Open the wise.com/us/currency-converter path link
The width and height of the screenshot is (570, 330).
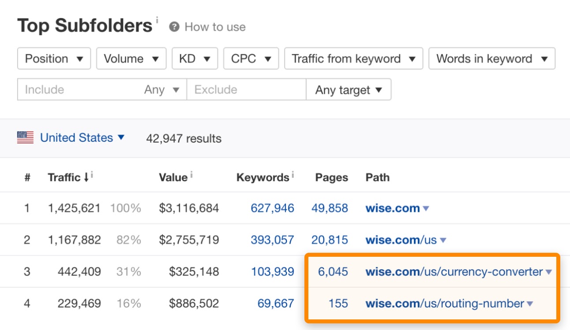coord(454,272)
